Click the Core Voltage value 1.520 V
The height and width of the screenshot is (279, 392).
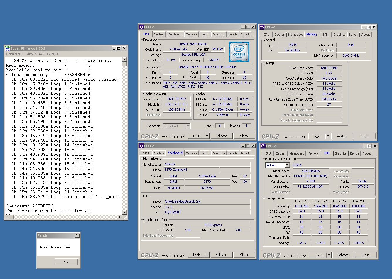pyautogui.click(x=214, y=60)
